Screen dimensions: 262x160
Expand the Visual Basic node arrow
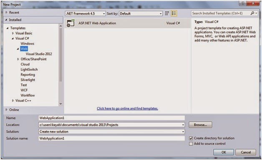(x=13, y=33)
